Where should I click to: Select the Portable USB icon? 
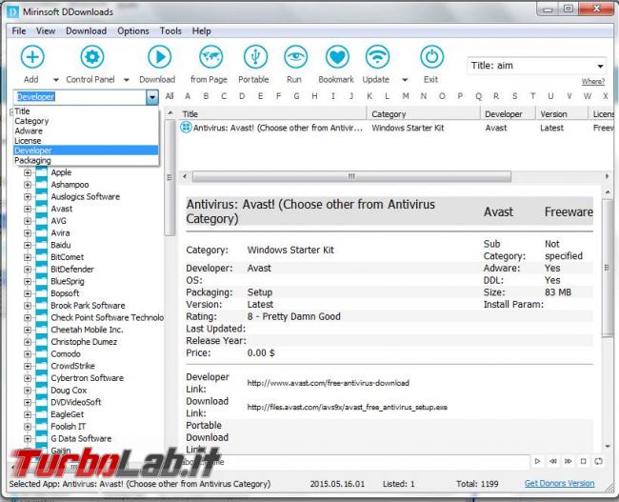(x=255, y=57)
